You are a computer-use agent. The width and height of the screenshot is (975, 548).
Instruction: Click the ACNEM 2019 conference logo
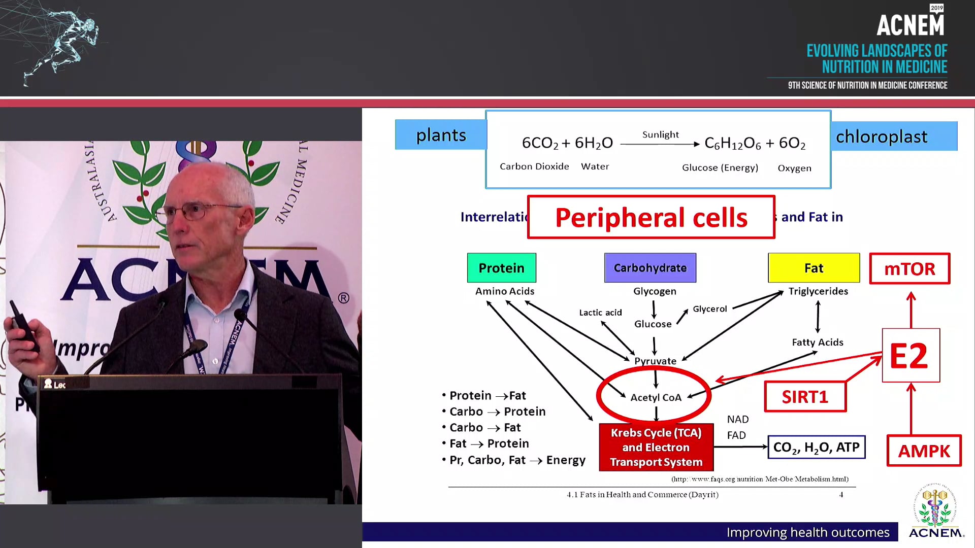pos(911,23)
